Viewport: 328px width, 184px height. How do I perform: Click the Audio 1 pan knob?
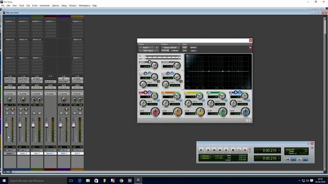tap(10, 100)
